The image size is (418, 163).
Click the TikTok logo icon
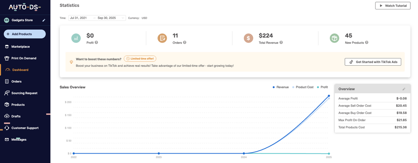click(351, 62)
